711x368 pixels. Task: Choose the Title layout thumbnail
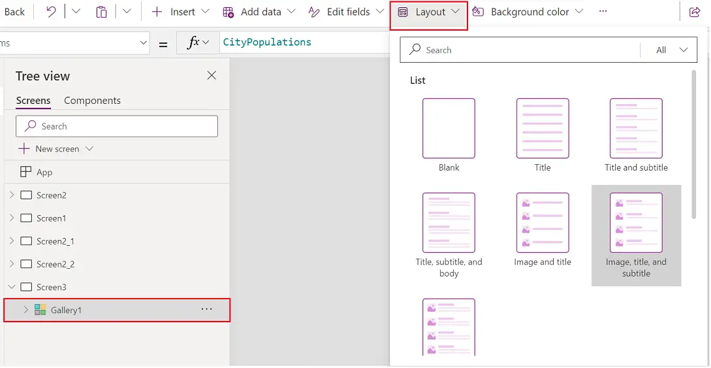click(543, 128)
